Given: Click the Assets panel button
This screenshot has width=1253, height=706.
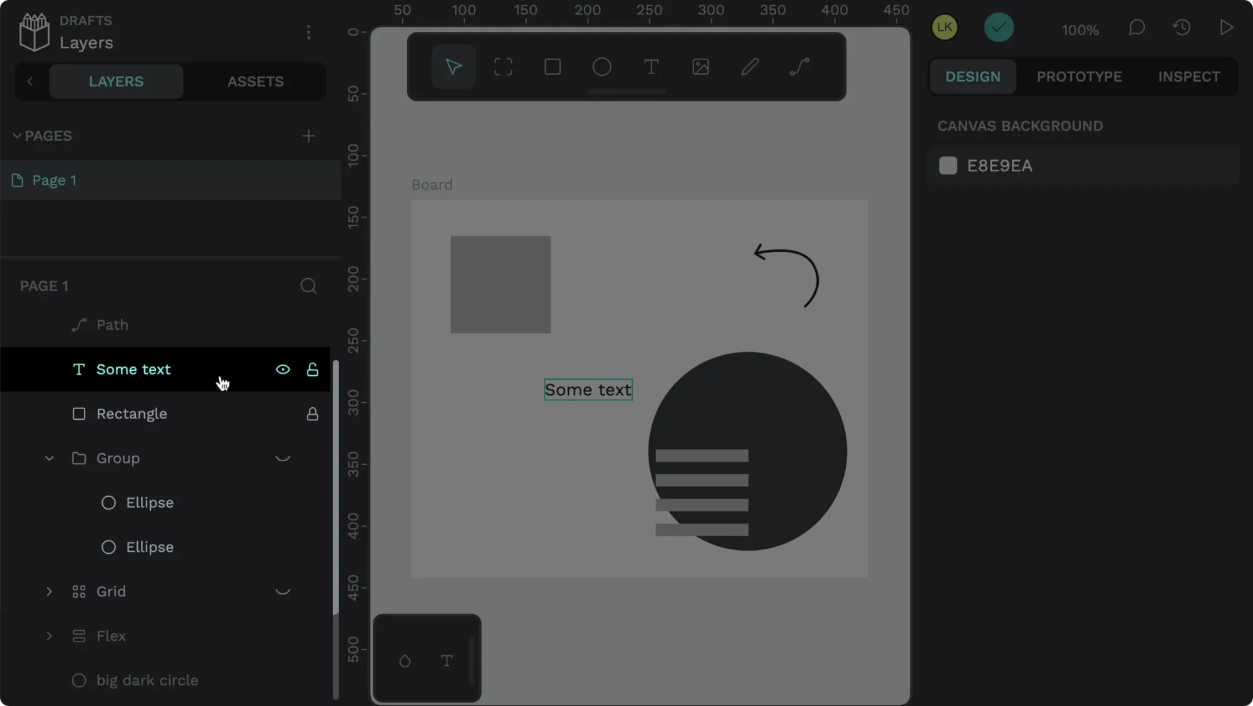Looking at the screenshot, I should (x=255, y=81).
